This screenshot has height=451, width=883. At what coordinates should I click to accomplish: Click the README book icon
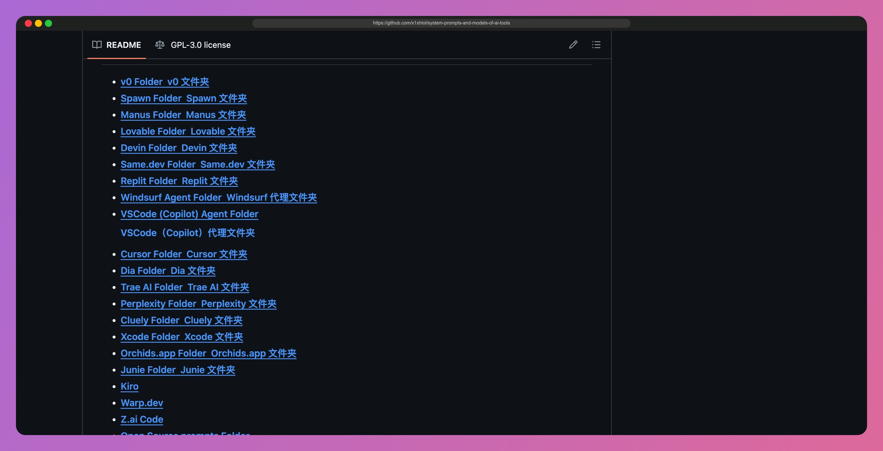[97, 45]
